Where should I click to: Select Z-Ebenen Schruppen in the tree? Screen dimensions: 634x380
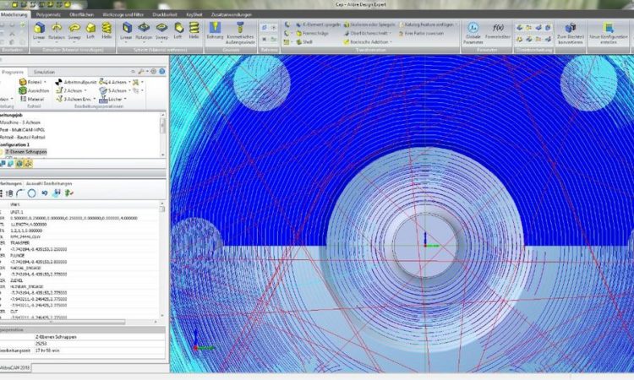(25, 151)
